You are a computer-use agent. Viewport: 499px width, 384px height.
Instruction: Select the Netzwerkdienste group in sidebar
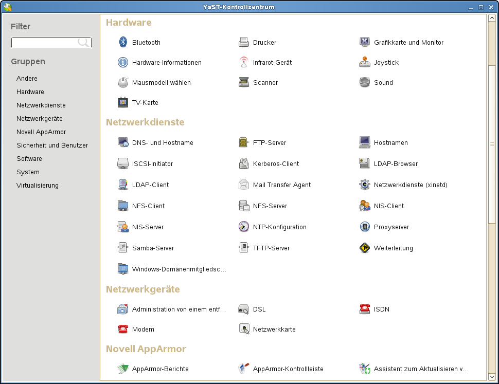pyautogui.click(x=41, y=105)
